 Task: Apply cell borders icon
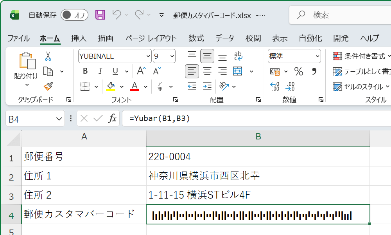[x=85, y=87]
